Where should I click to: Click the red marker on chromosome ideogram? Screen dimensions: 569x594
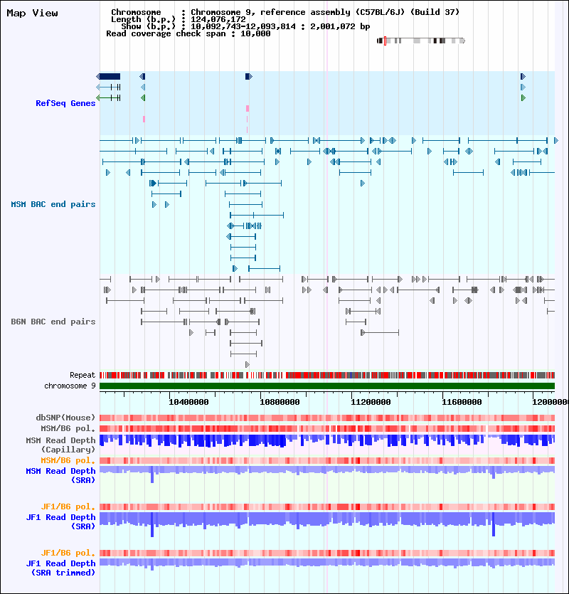pos(385,41)
